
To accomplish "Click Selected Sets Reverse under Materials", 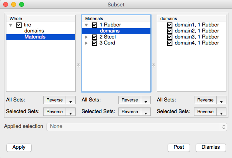I will pos(130,112).
